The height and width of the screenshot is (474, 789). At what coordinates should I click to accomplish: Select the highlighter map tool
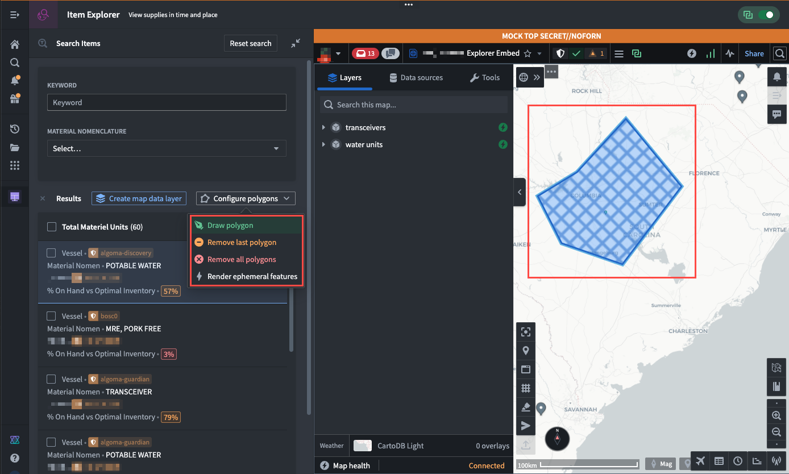pyautogui.click(x=526, y=407)
